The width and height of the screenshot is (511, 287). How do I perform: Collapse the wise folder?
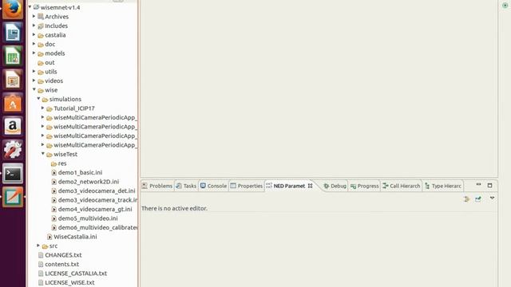point(34,89)
